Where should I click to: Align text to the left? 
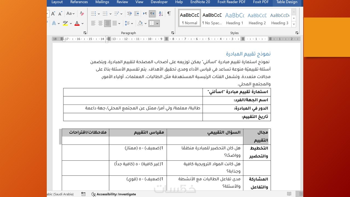[93, 23]
